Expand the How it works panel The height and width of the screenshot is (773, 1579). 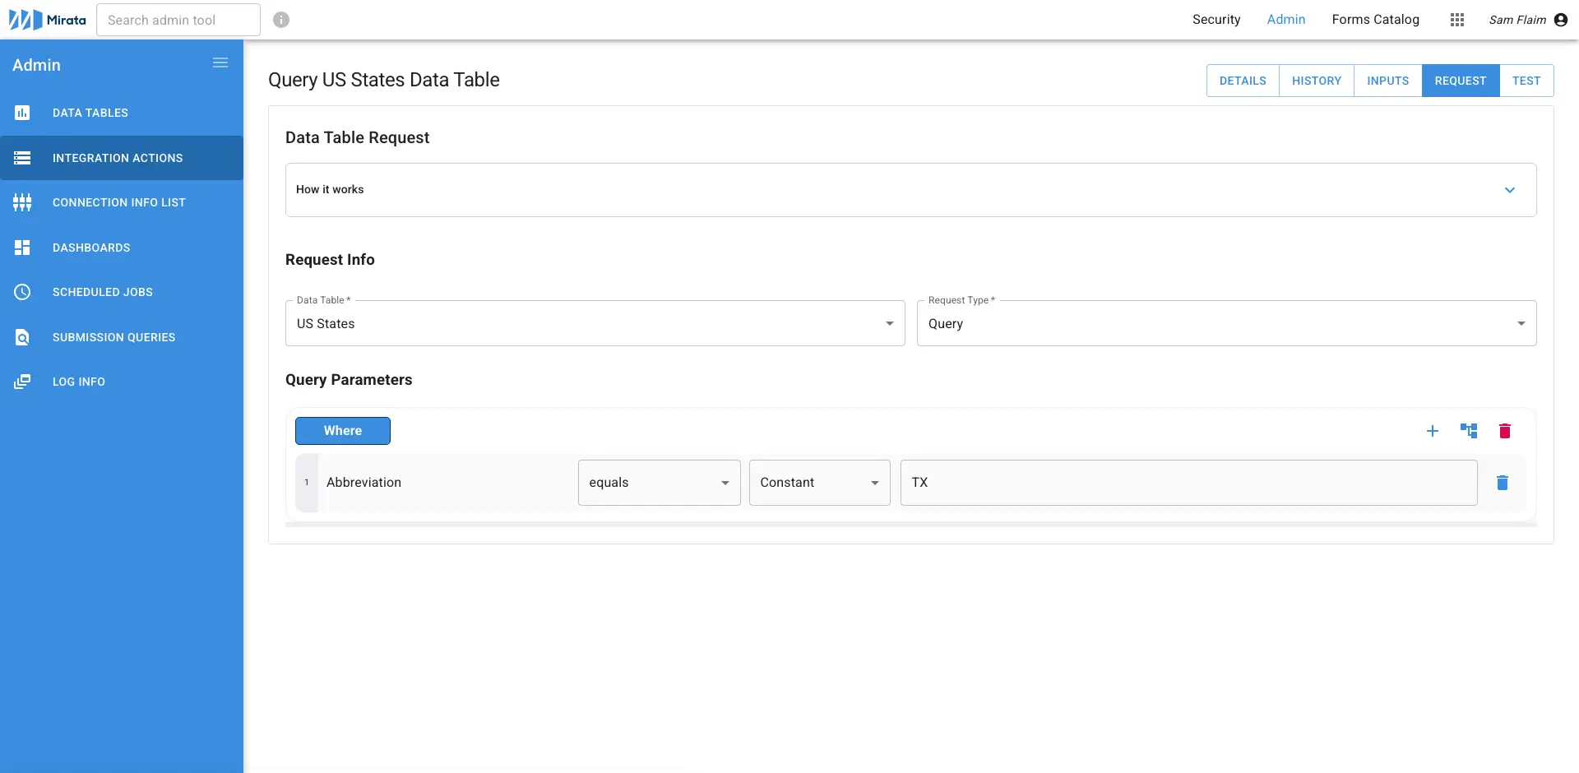[1510, 189]
